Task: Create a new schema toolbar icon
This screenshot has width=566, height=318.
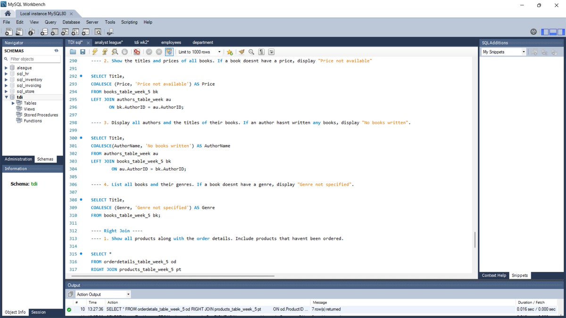Action: pyautogui.click(x=44, y=32)
